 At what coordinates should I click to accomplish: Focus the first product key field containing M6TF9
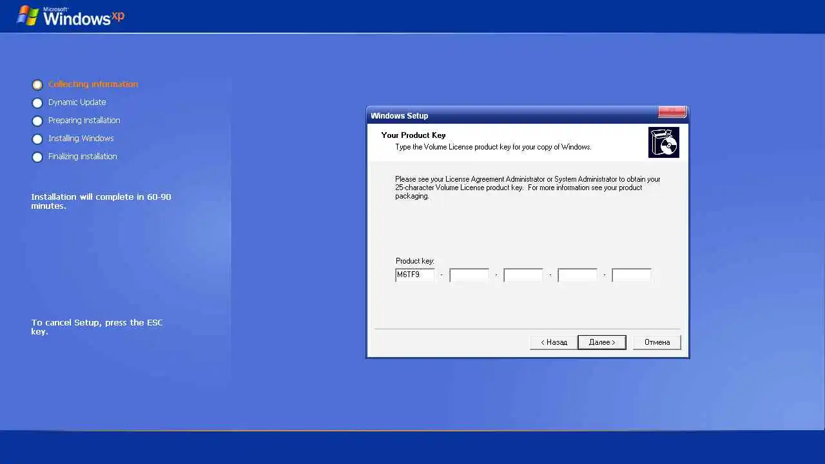click(415, 275)
